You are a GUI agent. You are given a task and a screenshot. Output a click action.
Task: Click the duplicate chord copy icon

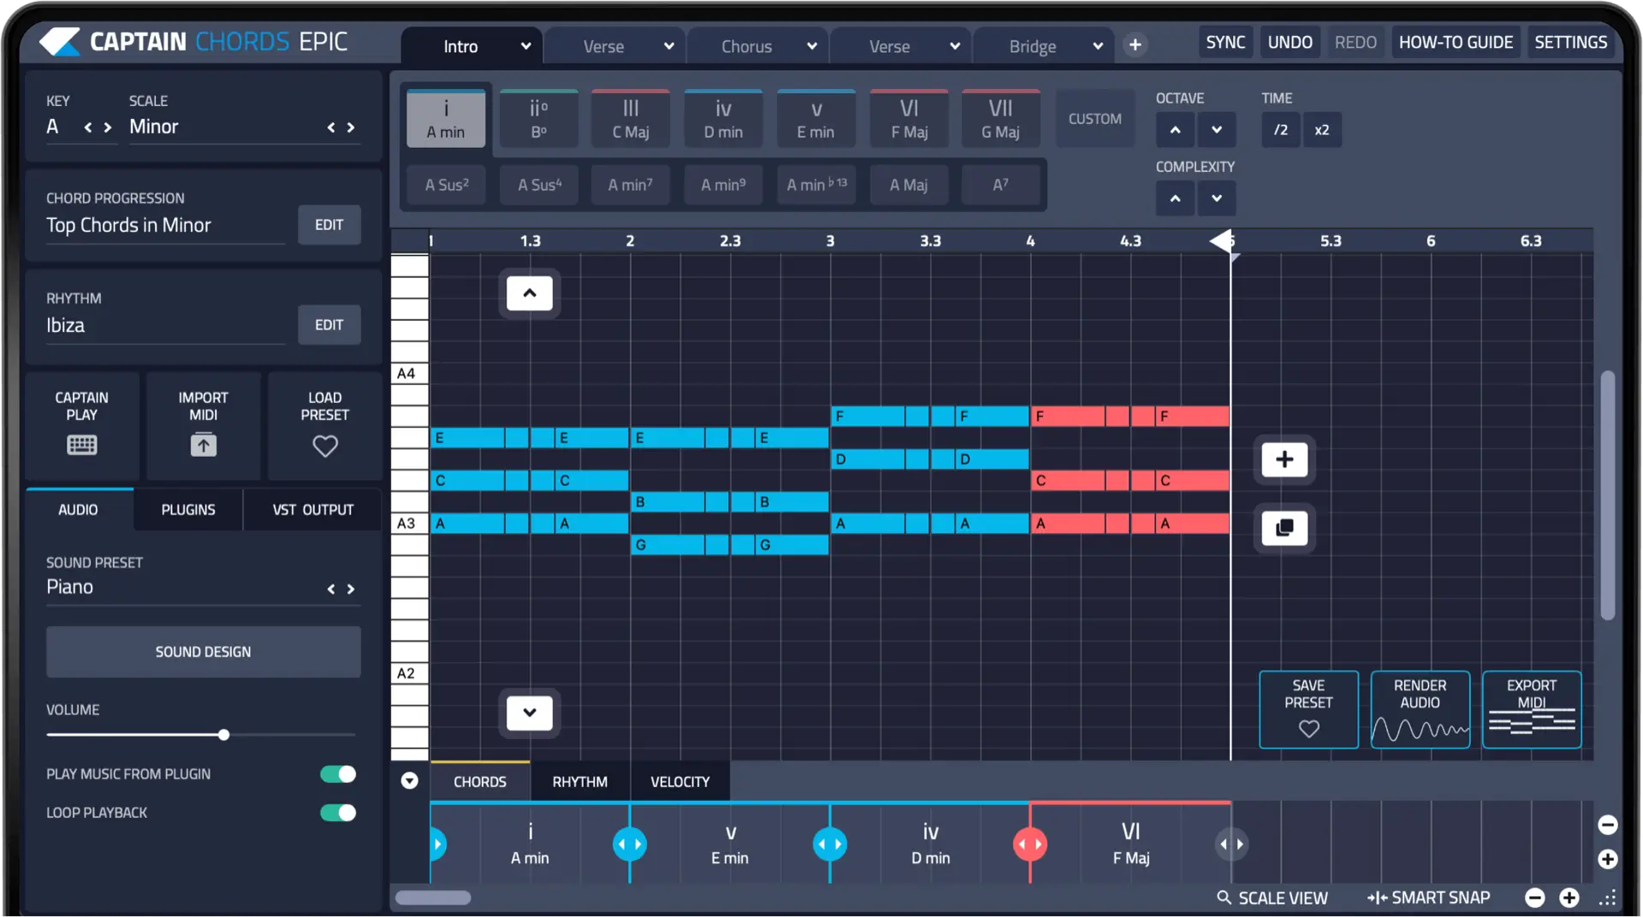tap(1284, 528)
